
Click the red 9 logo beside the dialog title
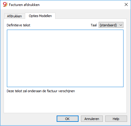point(5,4)
